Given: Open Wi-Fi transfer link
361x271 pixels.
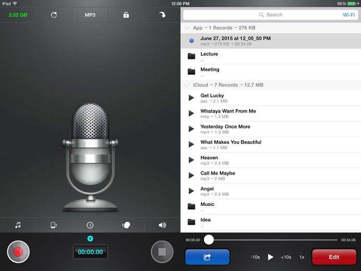Looking at the screenshot, I should 349,15.
